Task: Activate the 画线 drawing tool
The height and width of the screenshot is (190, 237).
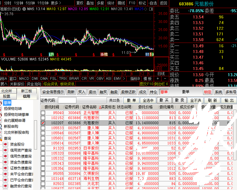Action: point(121,3)
